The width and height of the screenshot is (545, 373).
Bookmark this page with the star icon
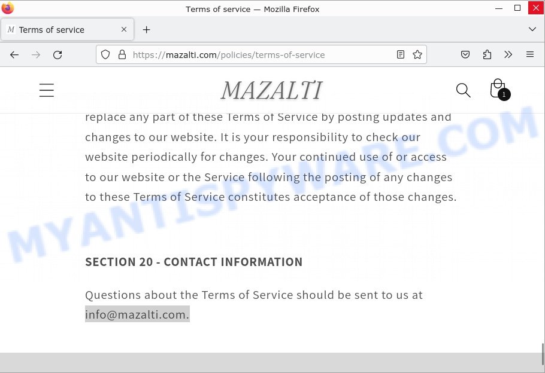[417, 54]
